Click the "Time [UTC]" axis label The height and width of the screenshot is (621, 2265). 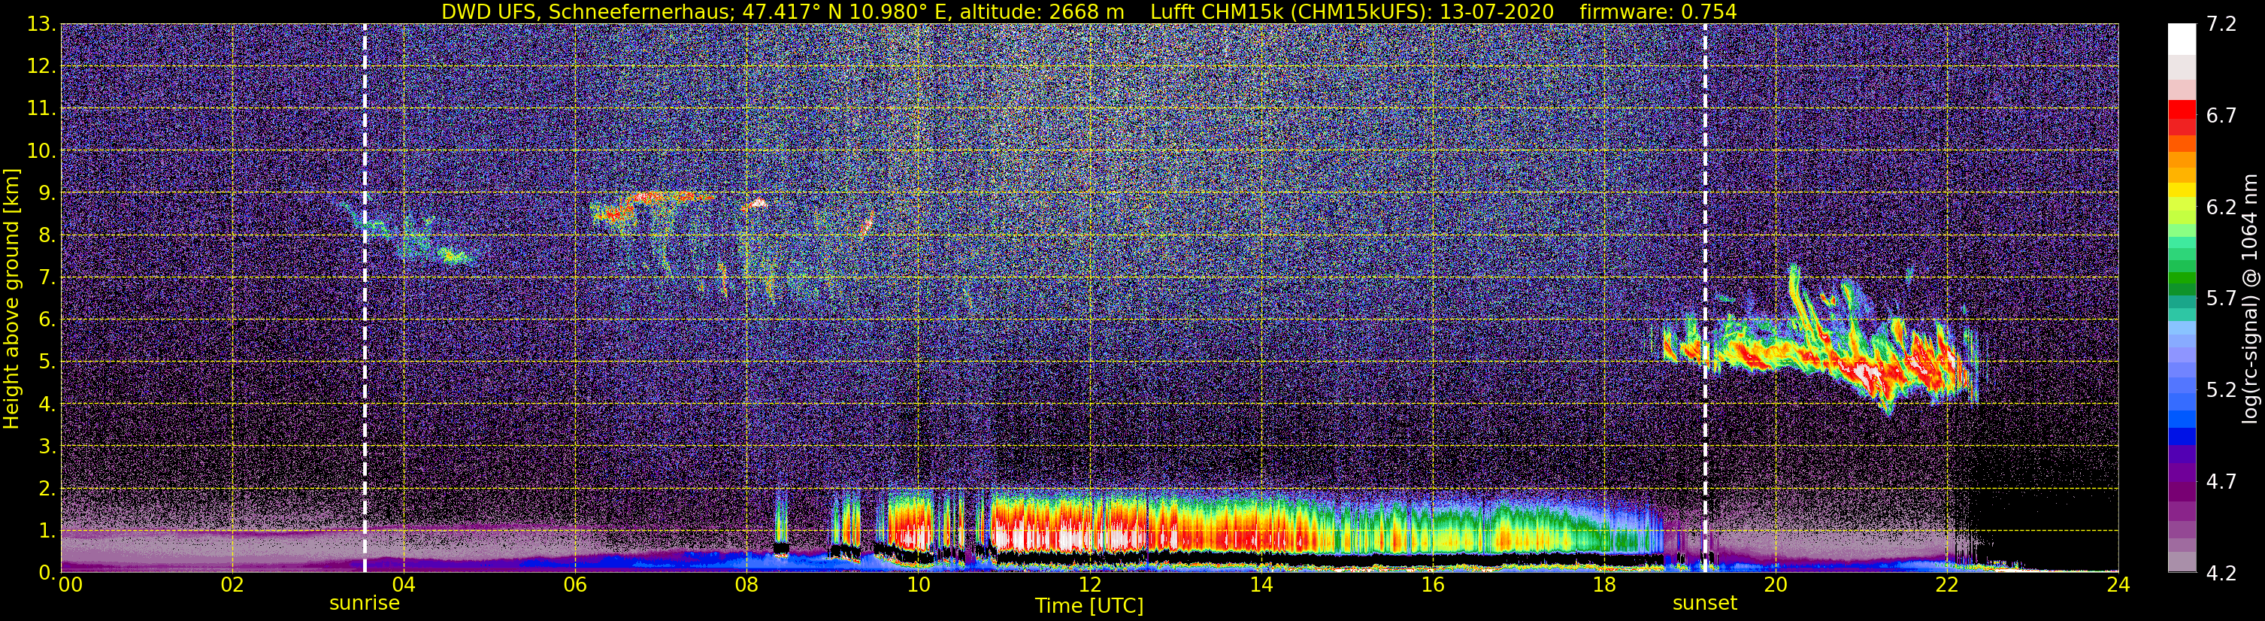1089,606
